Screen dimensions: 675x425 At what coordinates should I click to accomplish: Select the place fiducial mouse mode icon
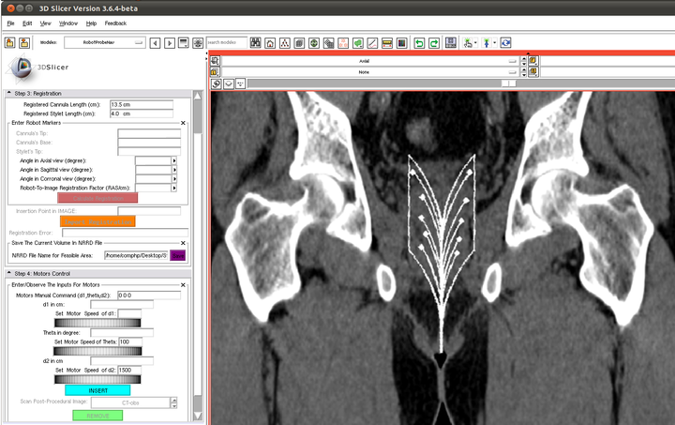487,42
